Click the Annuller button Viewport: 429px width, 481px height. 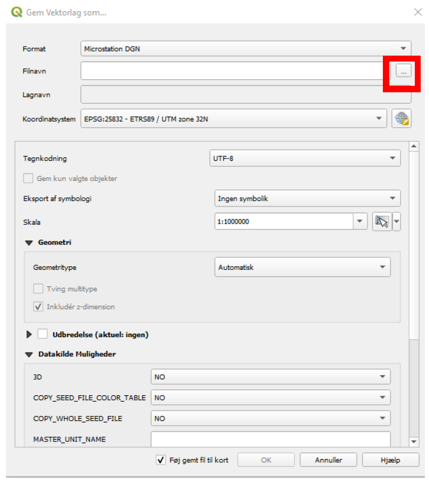coord(328,460)
